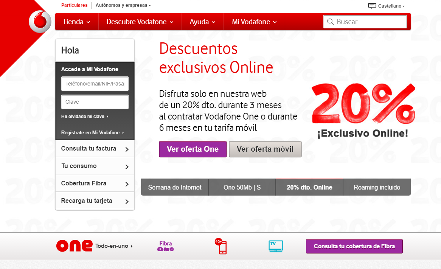Expand Consulta tu factura row
This screenshot has width=441, height=269.
pyautogui.click(x=95, y=149)
